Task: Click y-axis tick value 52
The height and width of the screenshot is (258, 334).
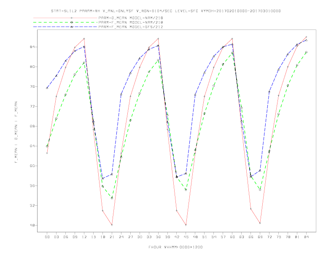Action: tap(32, 205)
